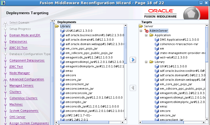Open the Domain Mode and JDK step
This screenshot has width=210, height=125.
(25, 35)
